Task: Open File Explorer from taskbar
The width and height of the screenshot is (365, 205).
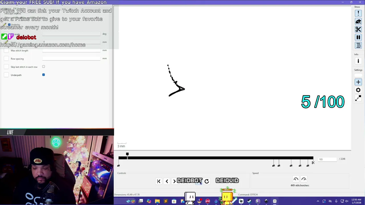Action: 157,201
